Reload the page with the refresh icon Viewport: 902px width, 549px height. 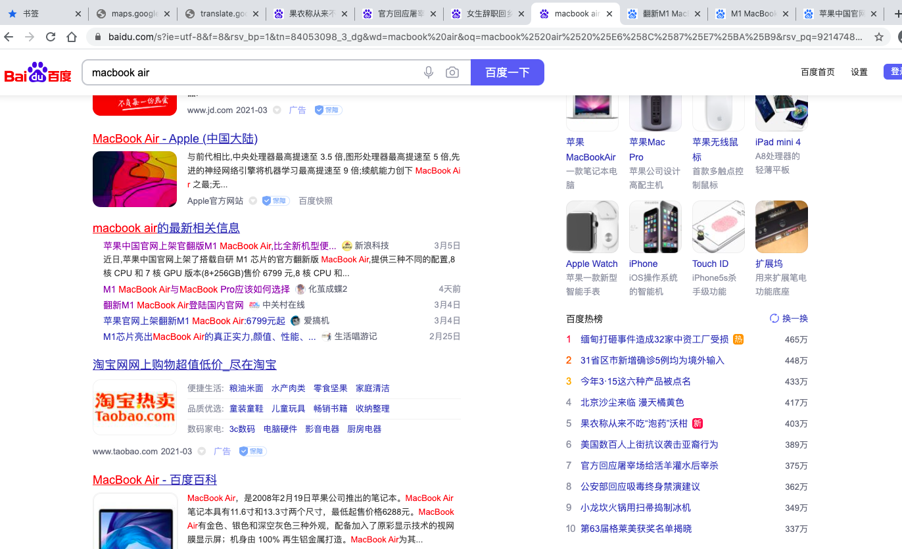[50, 37]
